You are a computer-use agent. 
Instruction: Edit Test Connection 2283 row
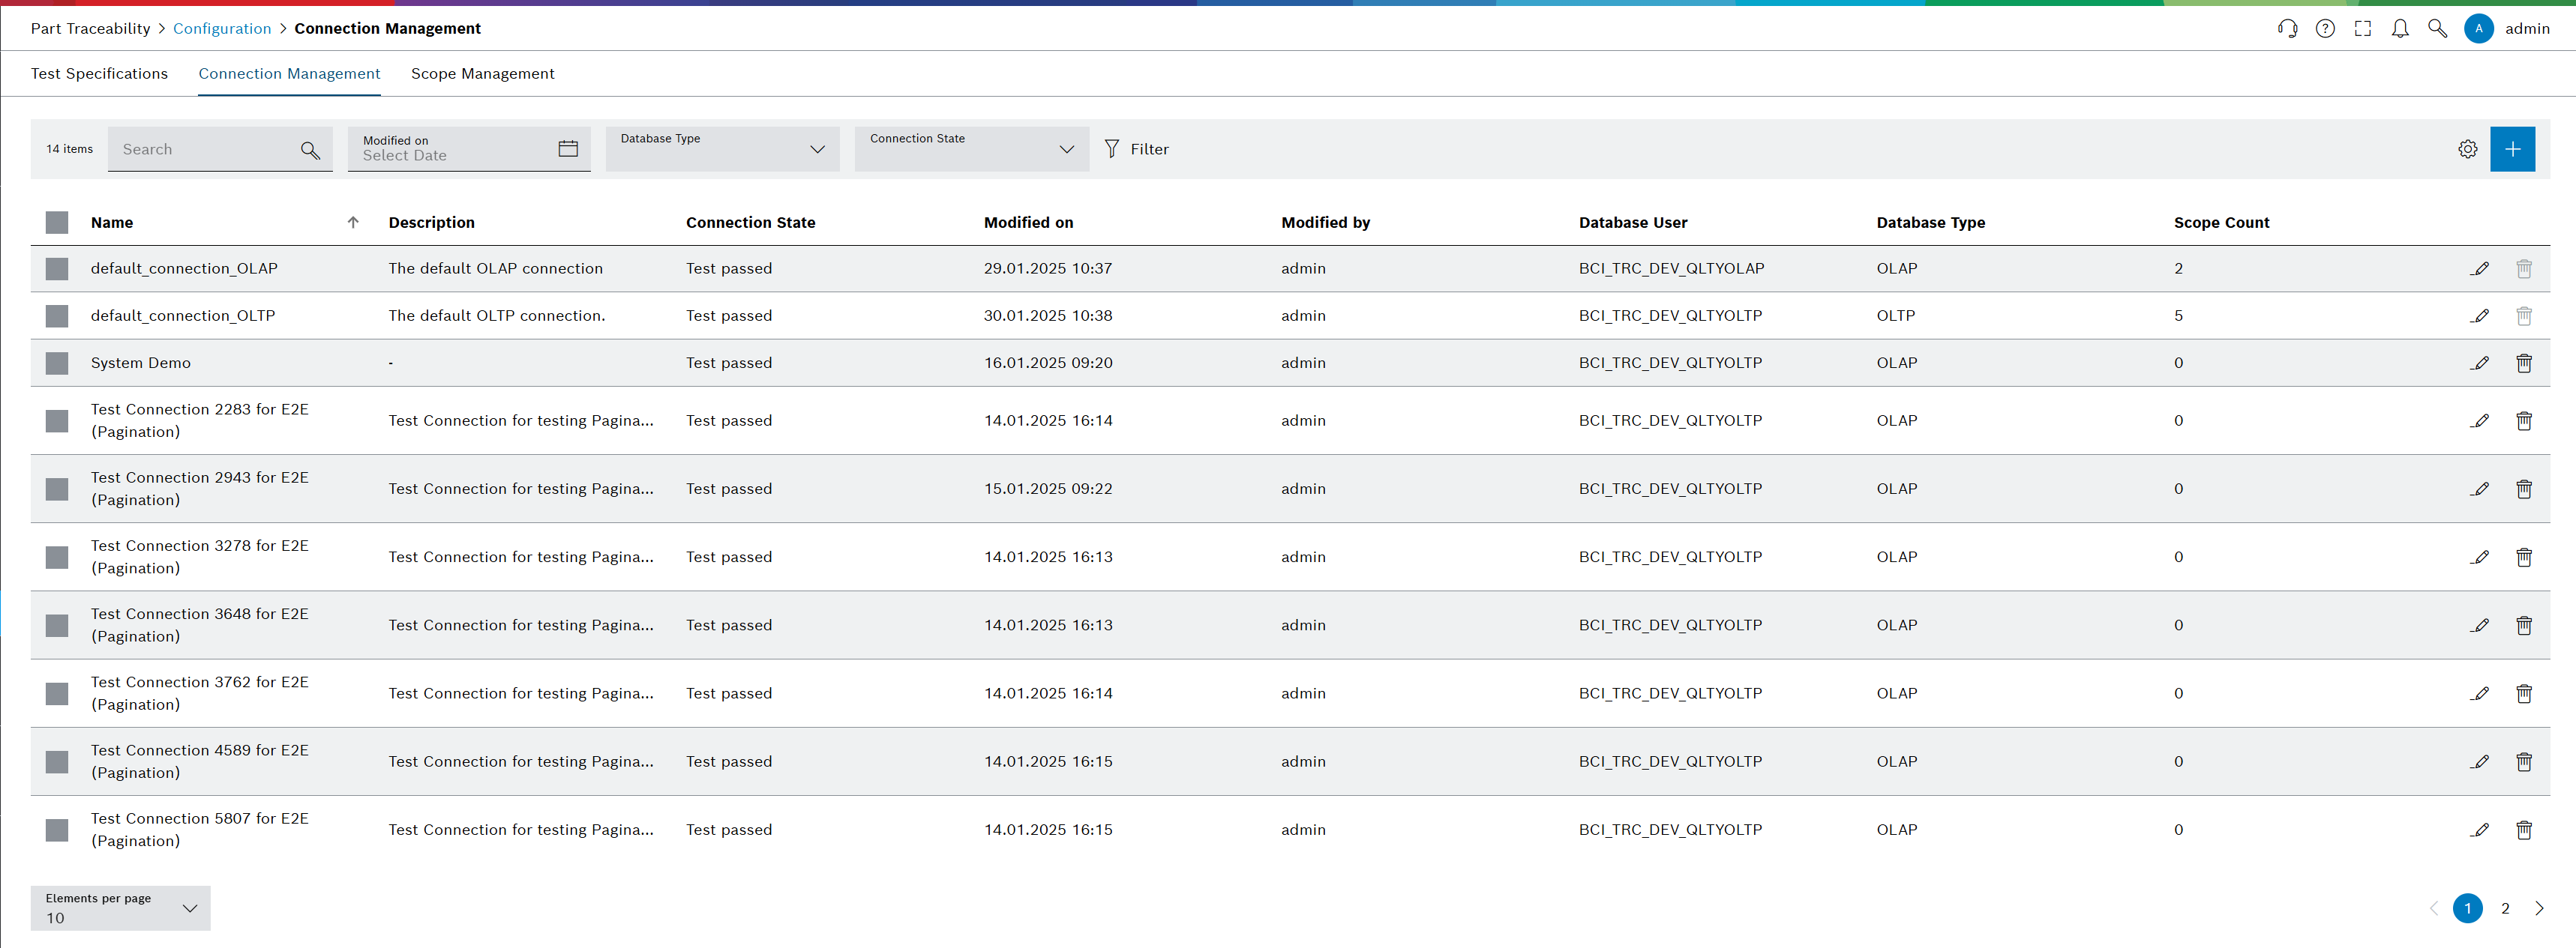click(2479, 420)
